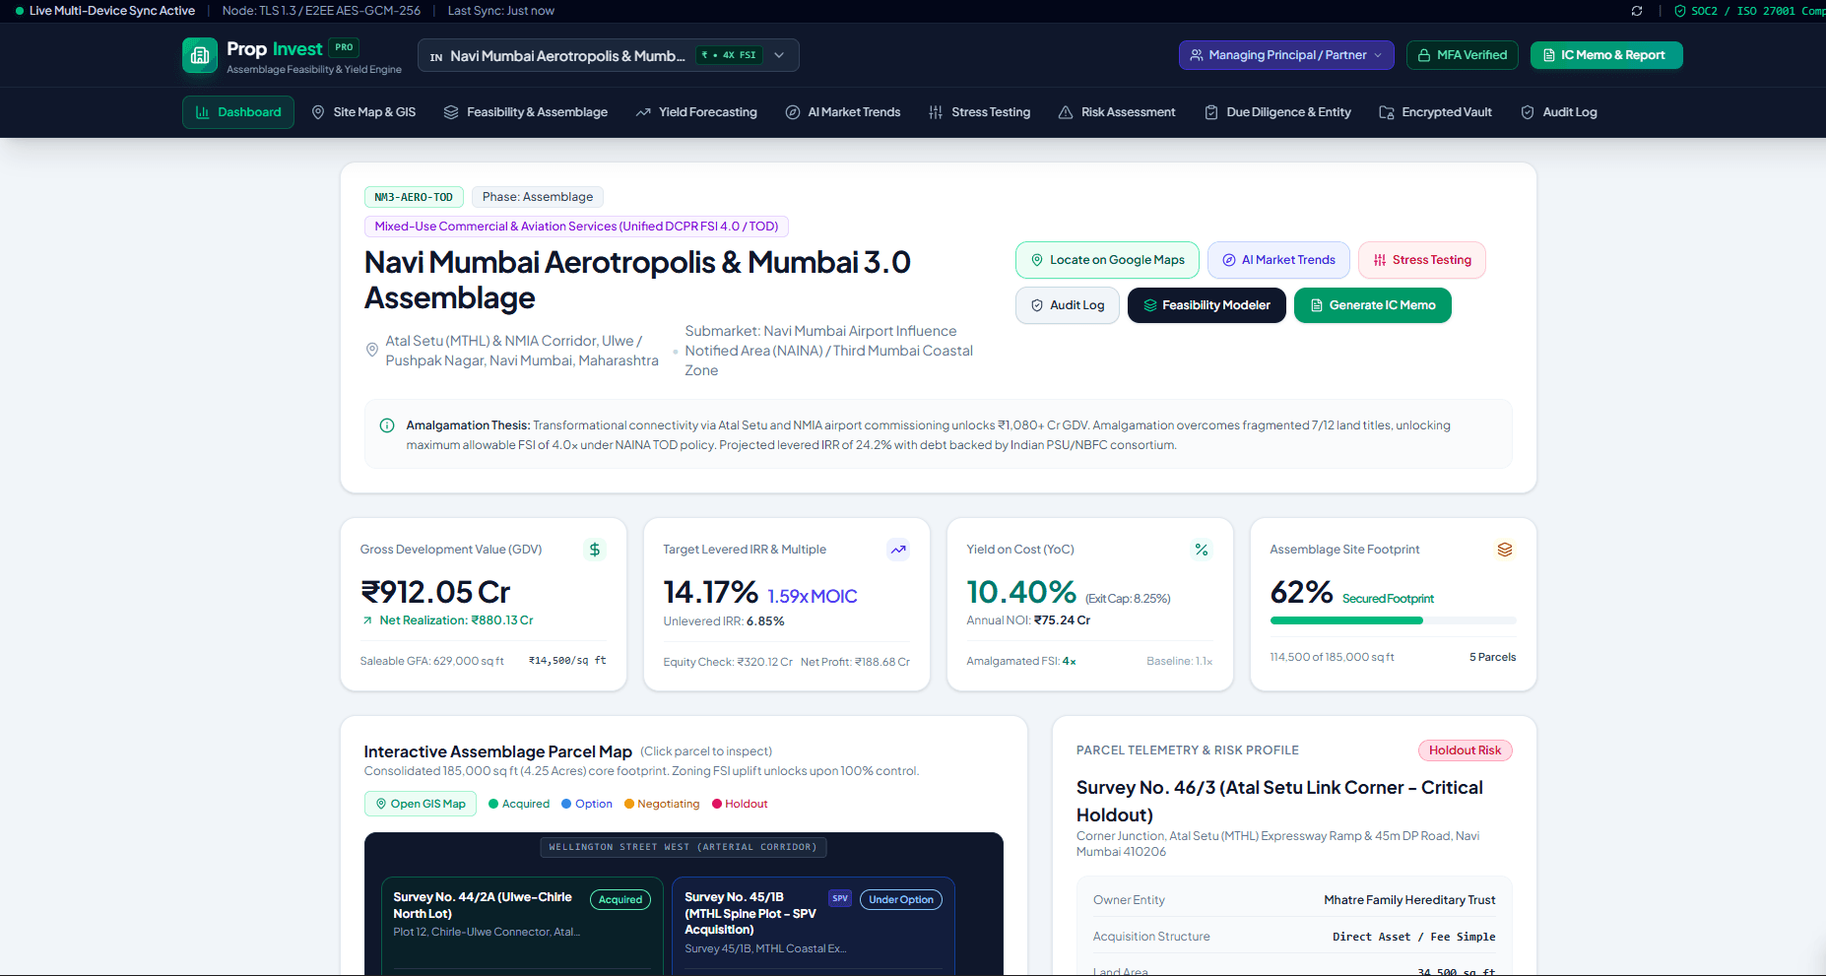Viewport: 1826px width, 976px height.
Task: Click the sync refresh icon in top bar
Action: pos(1637,11)
